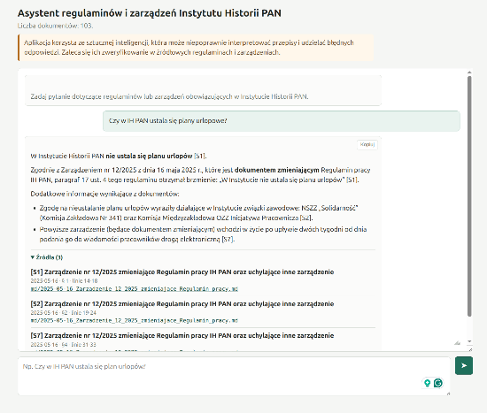Image resolution: width=487 pixels, height=413 pixels.
Task: Click the chat panel resize handle
Action: coord(470,349)
